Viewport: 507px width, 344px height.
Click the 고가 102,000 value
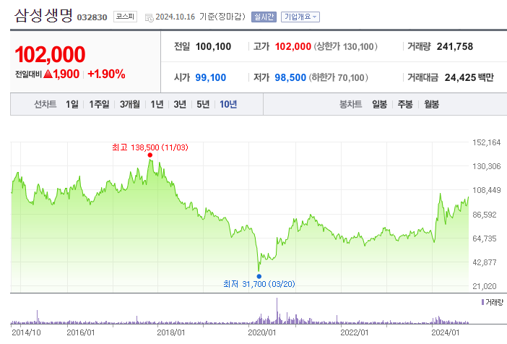coord(293,46)
